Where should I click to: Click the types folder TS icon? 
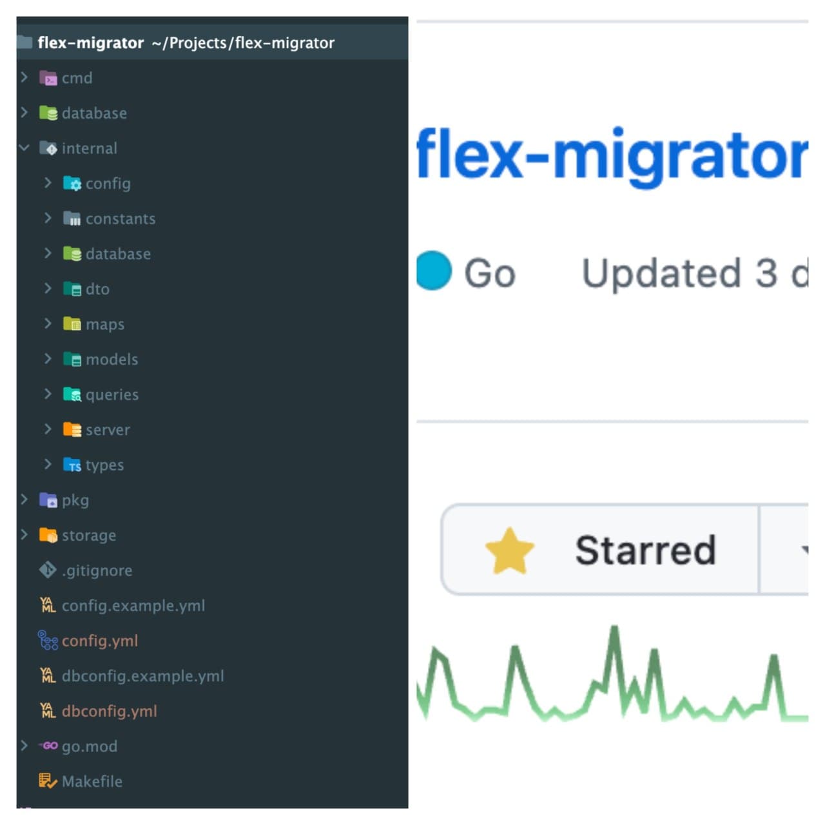[72, 465]
